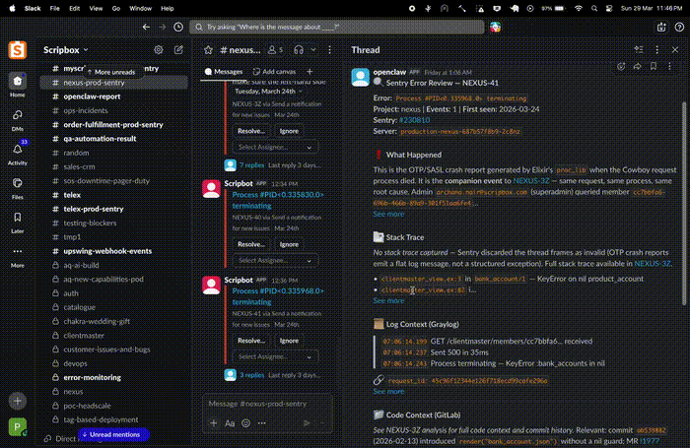Screen dimensions: 690x448
Task: Open Add canvas tab
Action: 275,72
